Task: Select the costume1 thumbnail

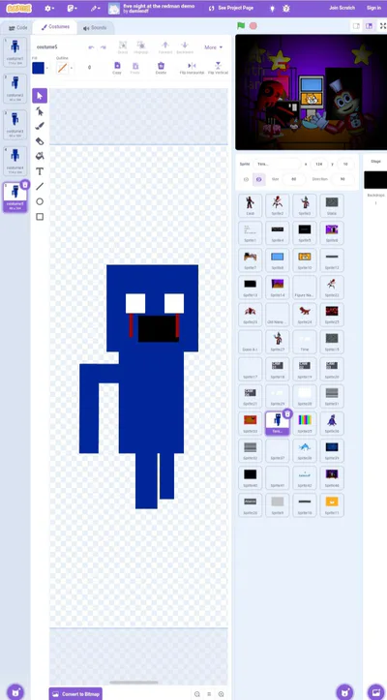Action: click(x=15, y=51)
